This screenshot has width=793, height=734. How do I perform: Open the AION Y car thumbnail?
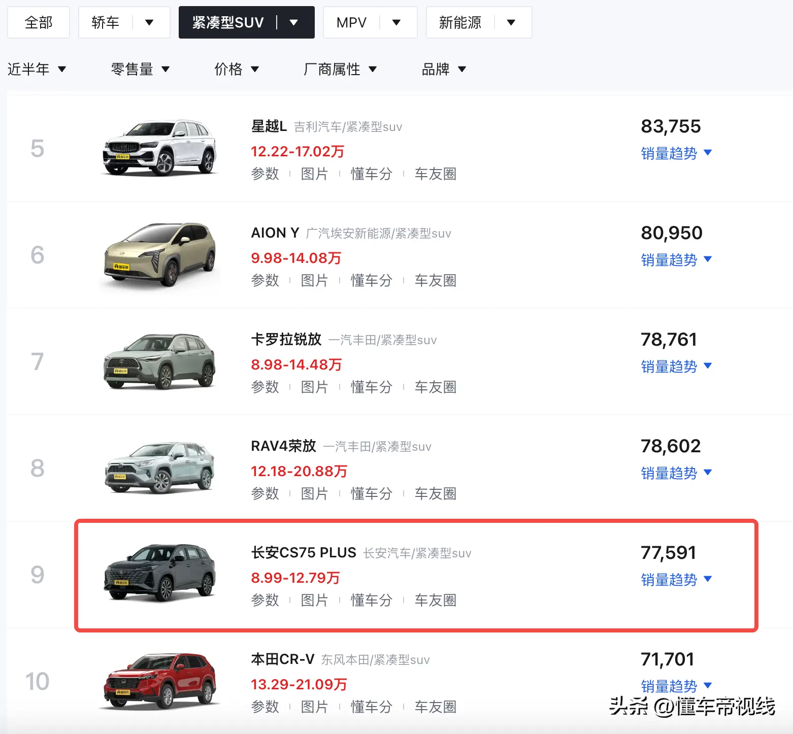tap(160, 254)
